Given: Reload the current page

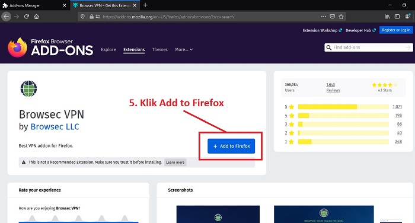Looking at the screenshot, I should (27, 17).
